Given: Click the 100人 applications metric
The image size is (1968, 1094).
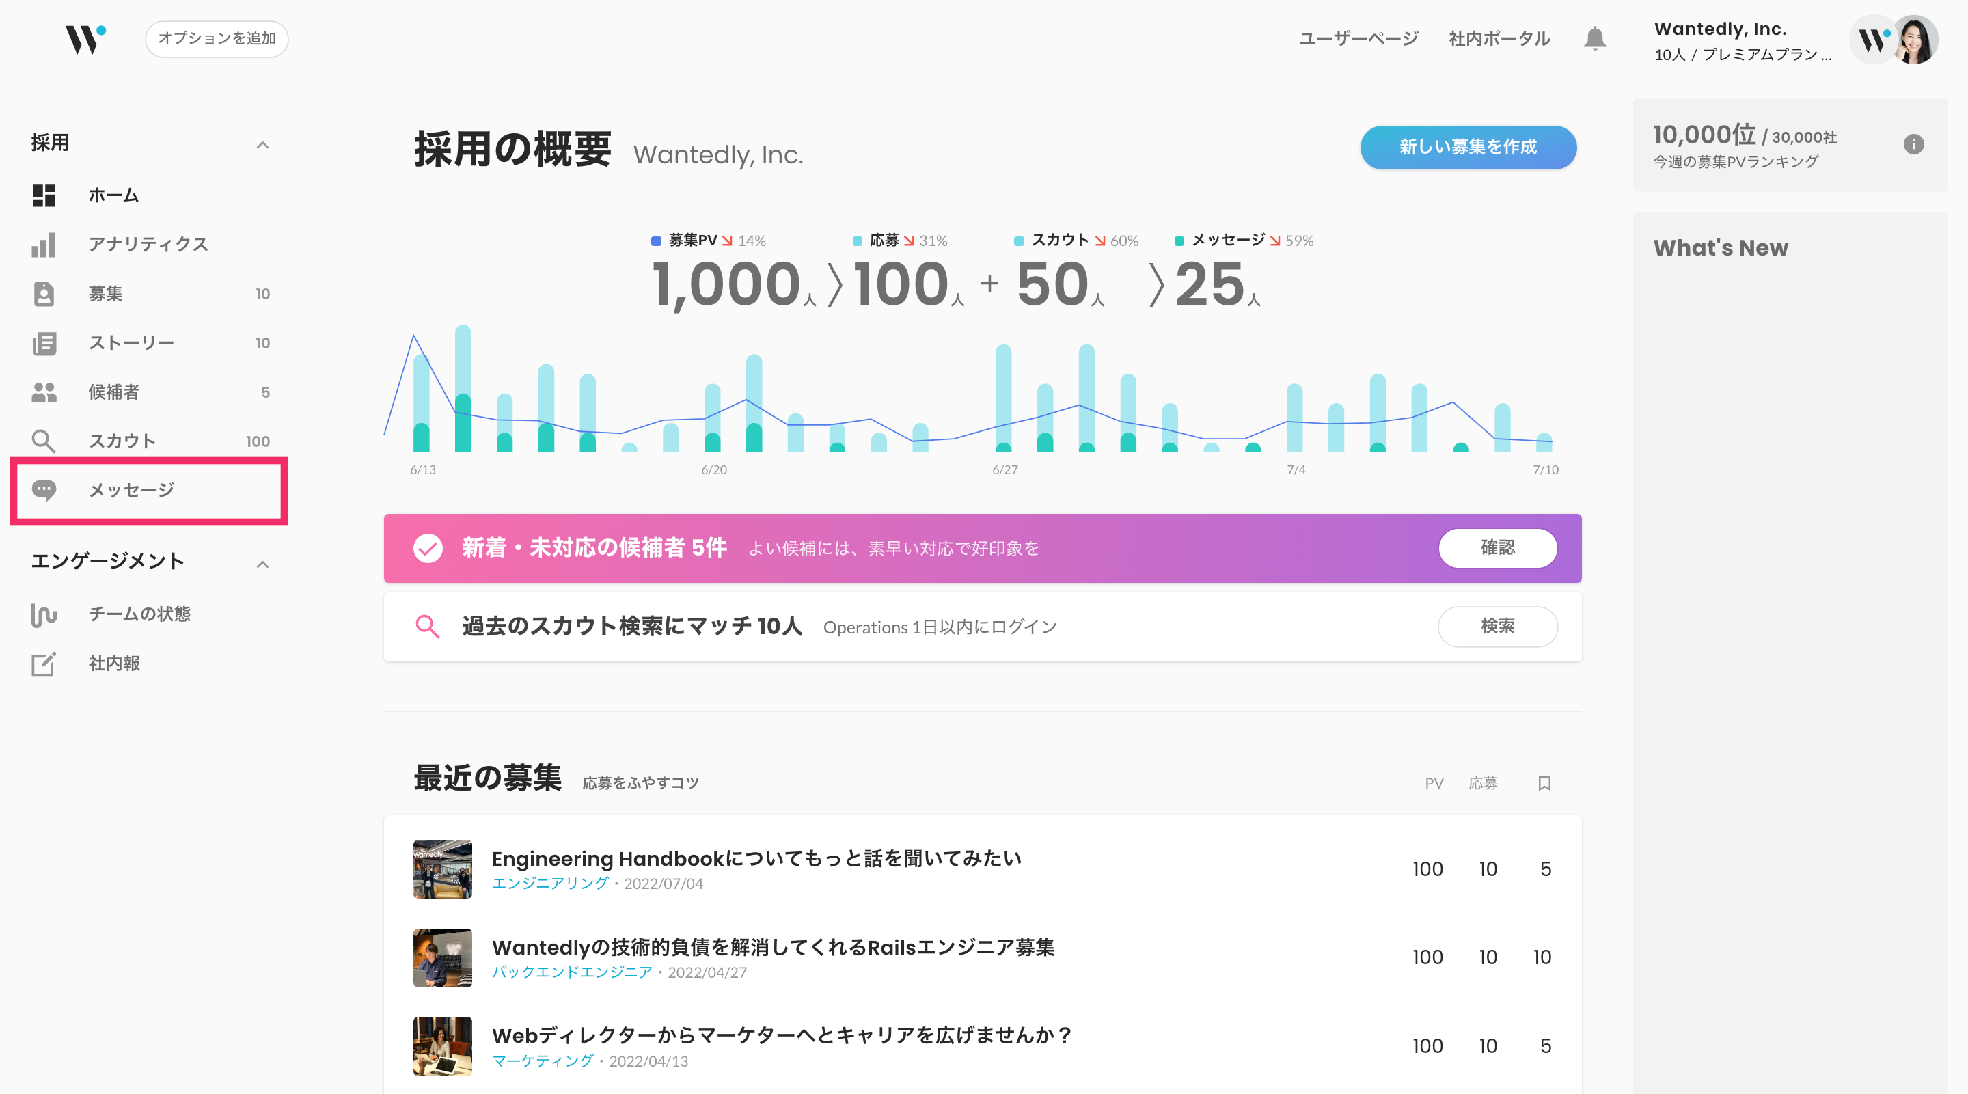Looking at the screenshot, I should click(907, 284).
